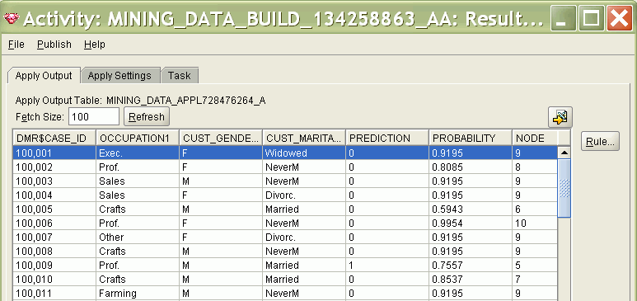Click node value 10 cell

click(535, 223)
